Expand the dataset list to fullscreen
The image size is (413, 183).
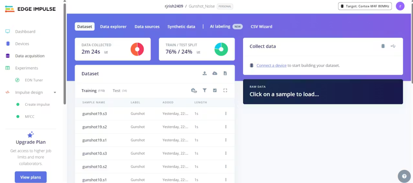(225, 90)
